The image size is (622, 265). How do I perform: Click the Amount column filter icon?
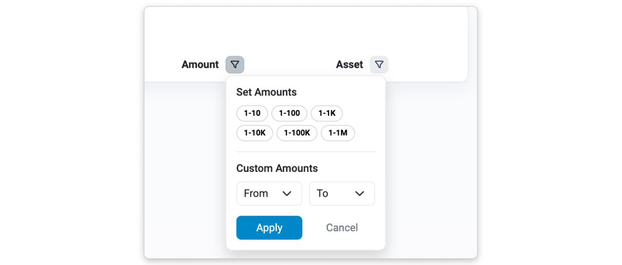click(235, 65)
